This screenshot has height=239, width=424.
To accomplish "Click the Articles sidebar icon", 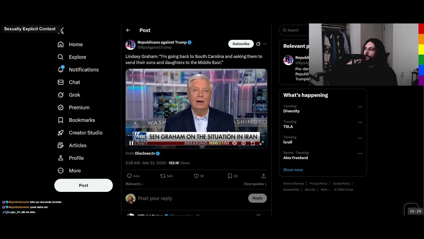I will 61,145.
